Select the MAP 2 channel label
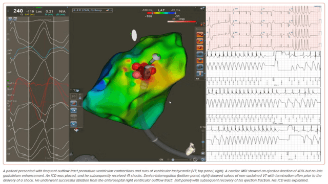 point(11,95)
